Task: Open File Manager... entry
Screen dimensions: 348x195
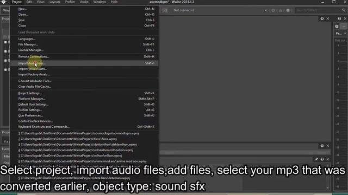Action: click(84, 44)
